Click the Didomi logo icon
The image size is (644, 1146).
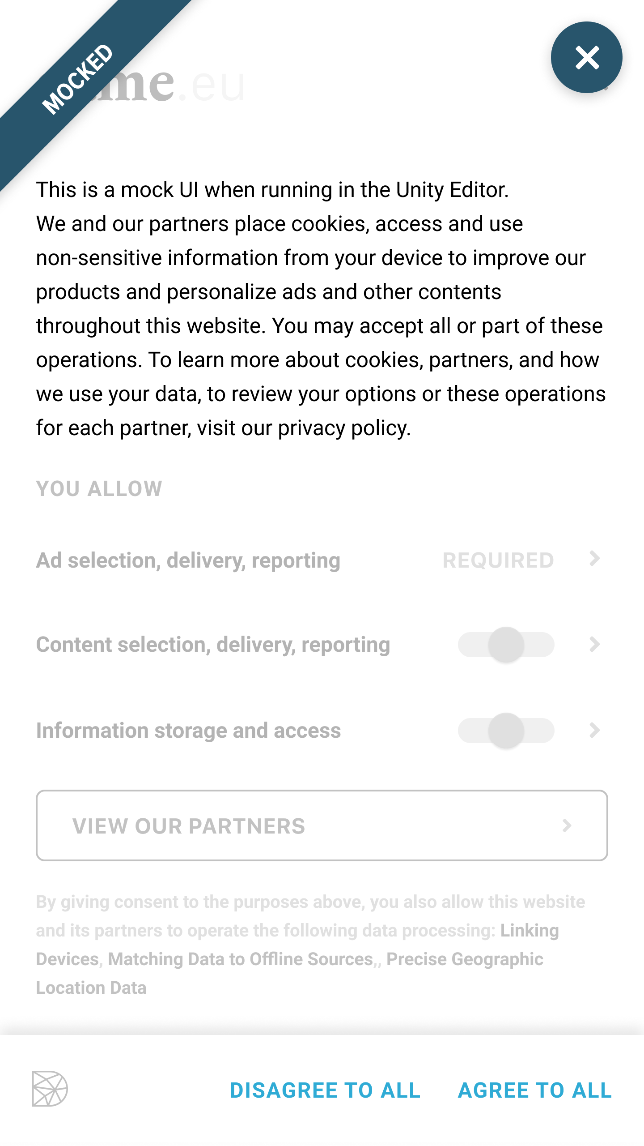(50, 1089)
